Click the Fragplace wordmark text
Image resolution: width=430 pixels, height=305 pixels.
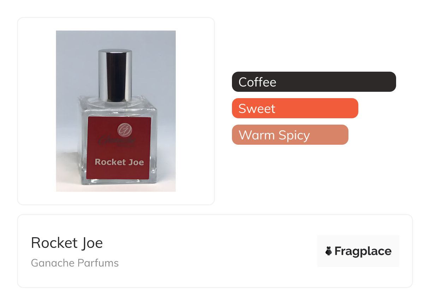363,251
